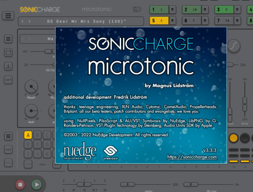Open the pattern section hamburger menu
This screenshot has width=253, height=192.
click(x=8, y=136)
